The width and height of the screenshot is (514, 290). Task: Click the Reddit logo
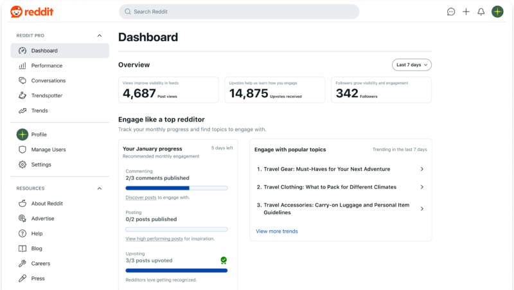[31, 12]
